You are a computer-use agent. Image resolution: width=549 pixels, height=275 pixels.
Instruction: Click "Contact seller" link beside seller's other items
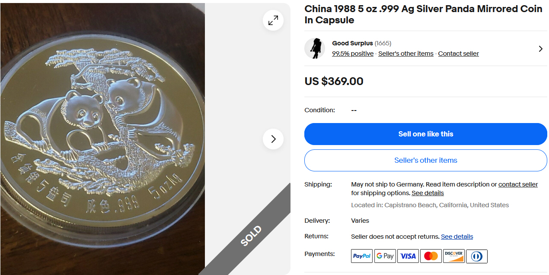tap(458, 54)
